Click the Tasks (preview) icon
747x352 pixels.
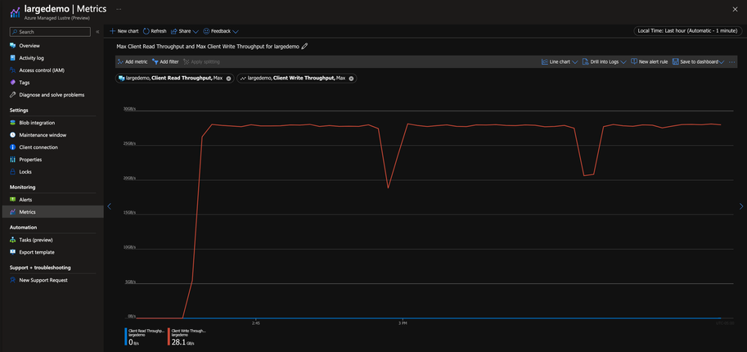point(13,240)
